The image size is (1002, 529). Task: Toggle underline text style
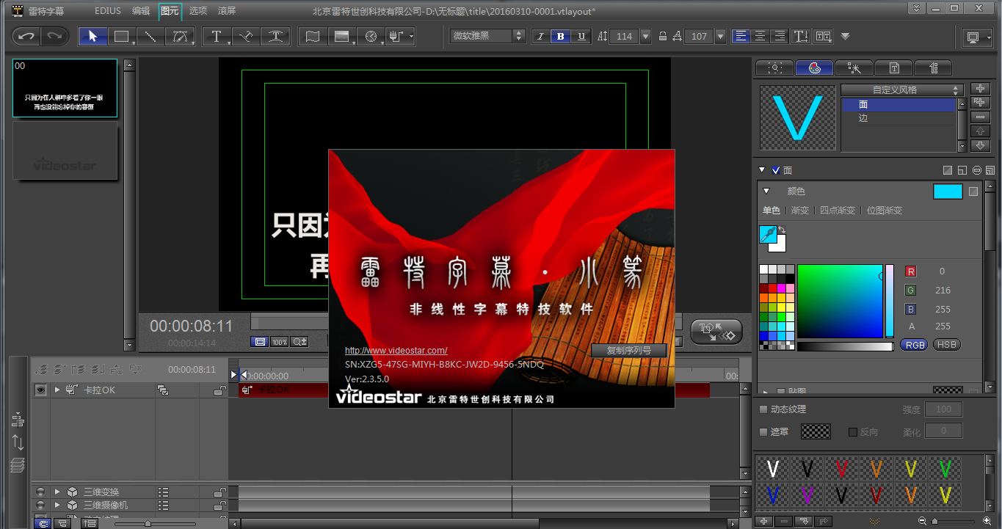582,36
